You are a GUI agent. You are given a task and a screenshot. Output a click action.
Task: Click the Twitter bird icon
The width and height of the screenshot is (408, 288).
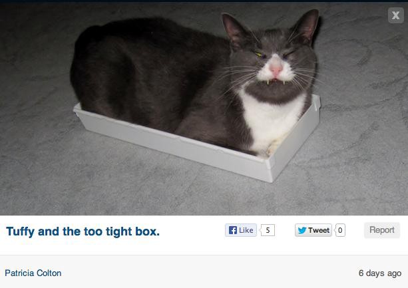[302, 230]
